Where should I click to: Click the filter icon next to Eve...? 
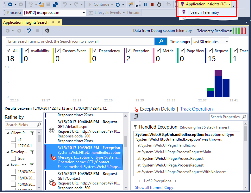click(32, 165)
